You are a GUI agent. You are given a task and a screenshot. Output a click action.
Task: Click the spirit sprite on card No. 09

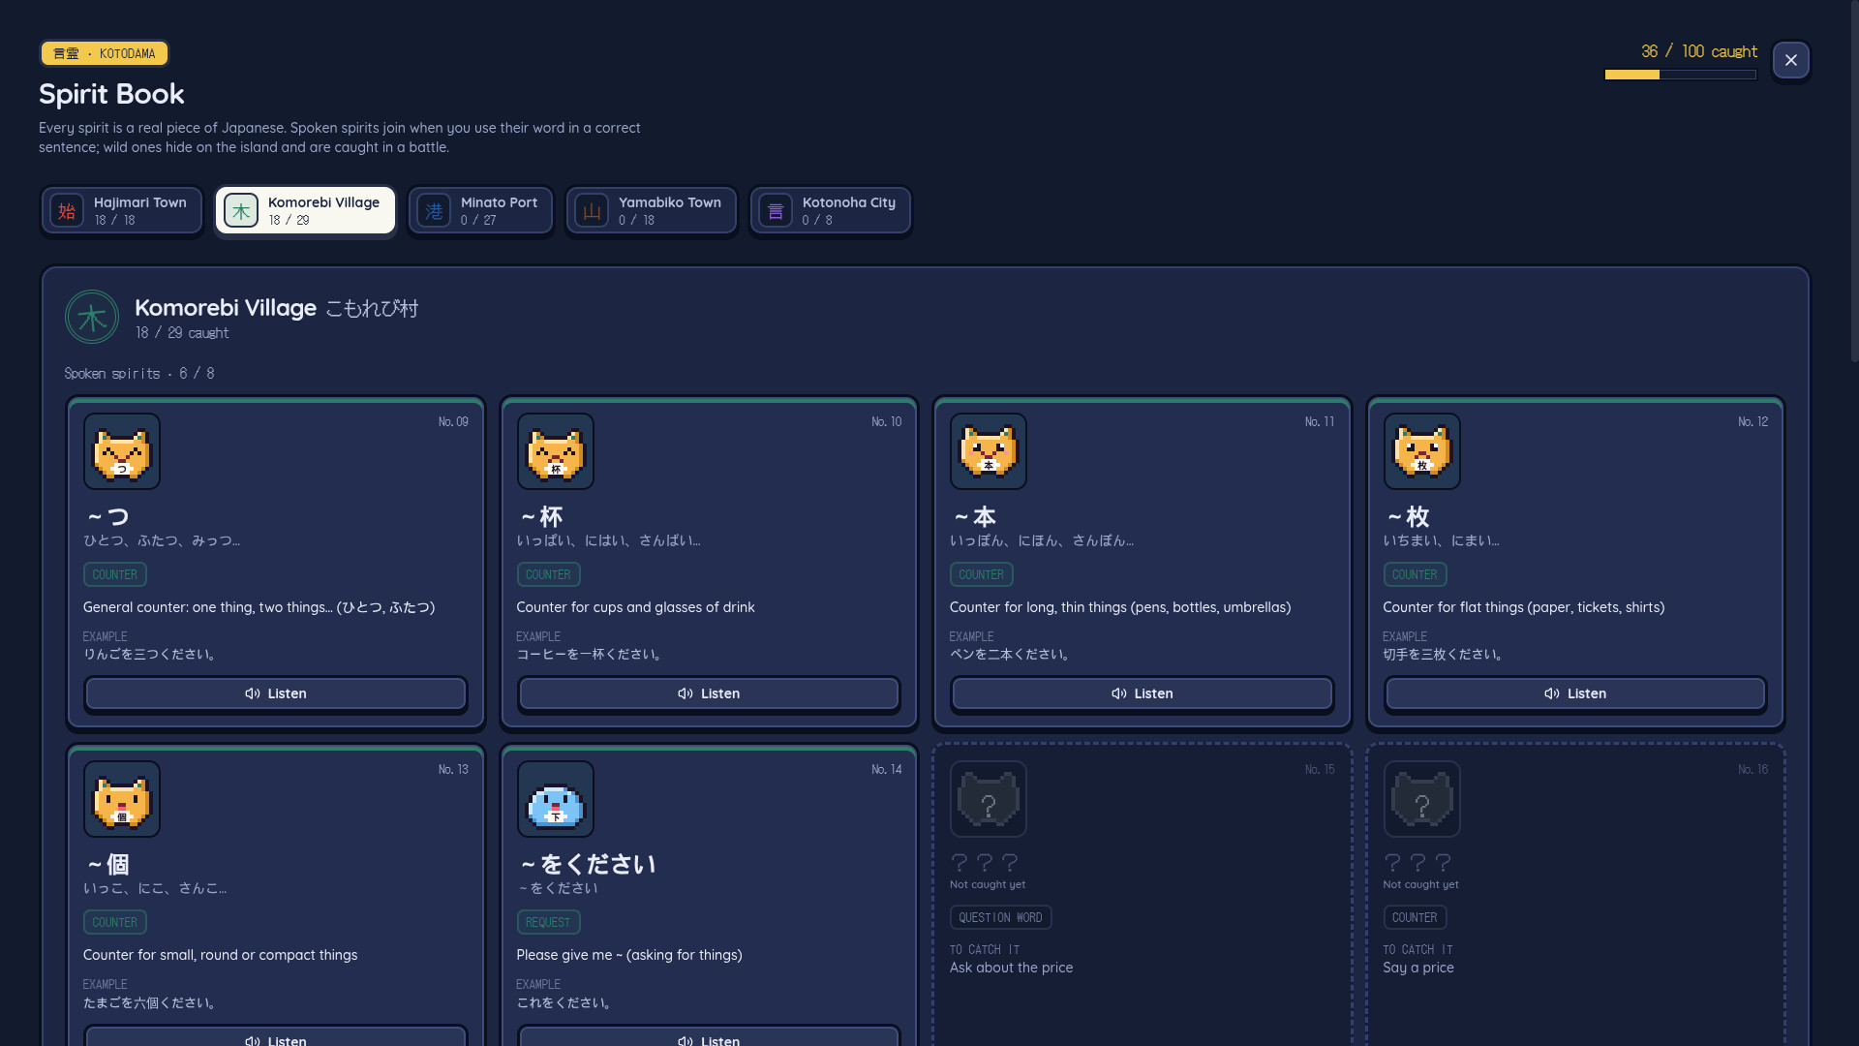(122, 451)
